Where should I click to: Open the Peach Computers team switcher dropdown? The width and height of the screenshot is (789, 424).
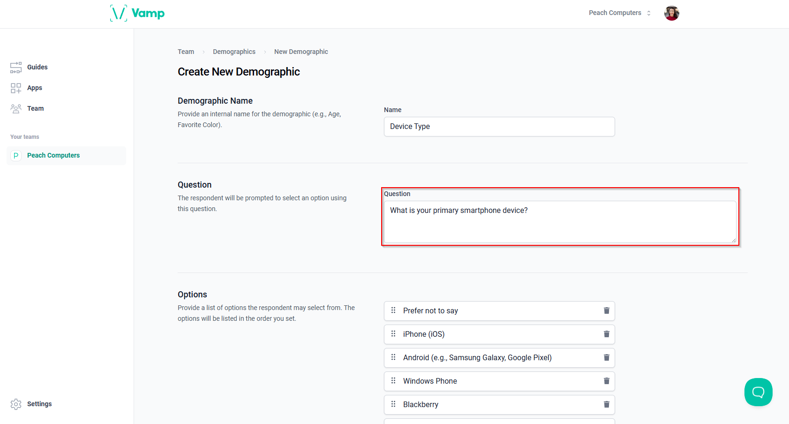click(x=619, y=13)
